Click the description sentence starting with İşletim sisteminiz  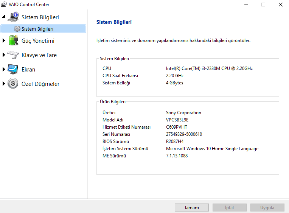coord(173,40)
